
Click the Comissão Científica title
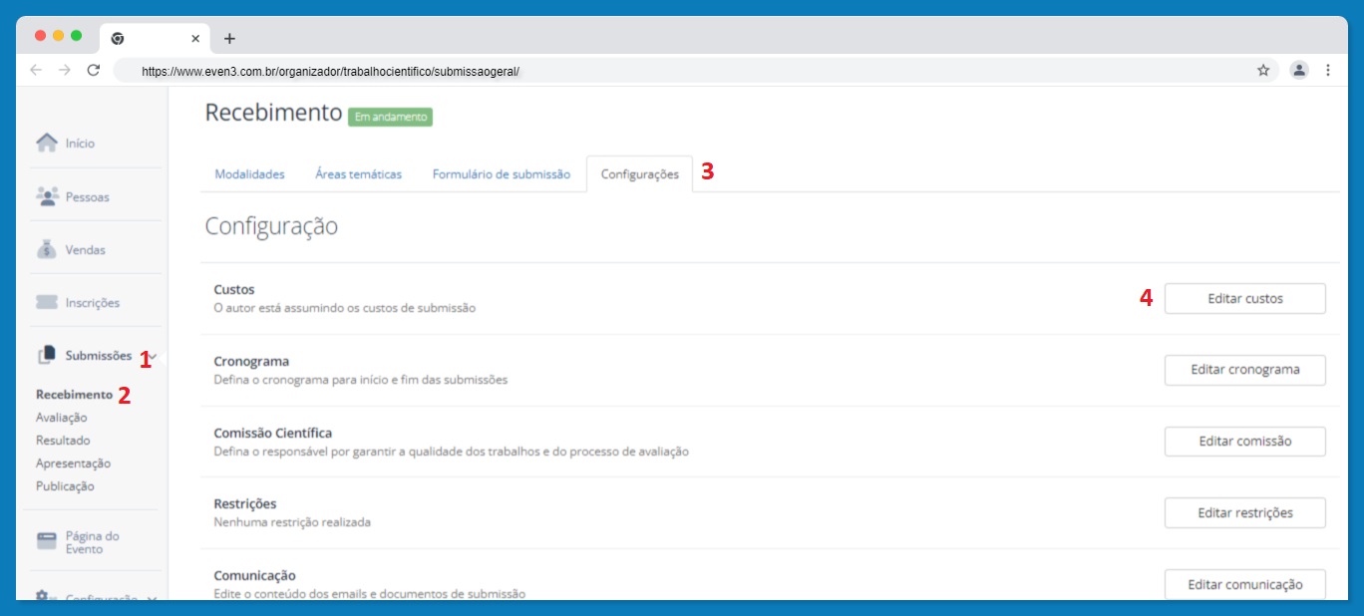click(x=273, y=433)
